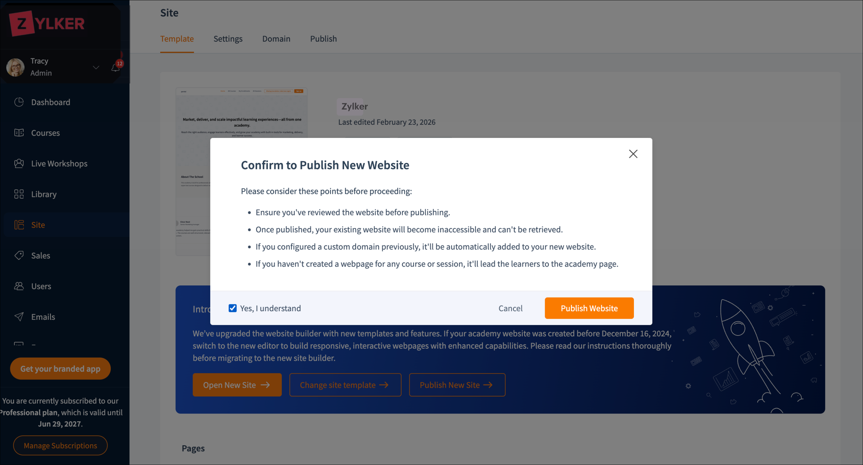
Task: Expand Tracy Admin account dropdown chevron
Action: (x=96, y=68)
